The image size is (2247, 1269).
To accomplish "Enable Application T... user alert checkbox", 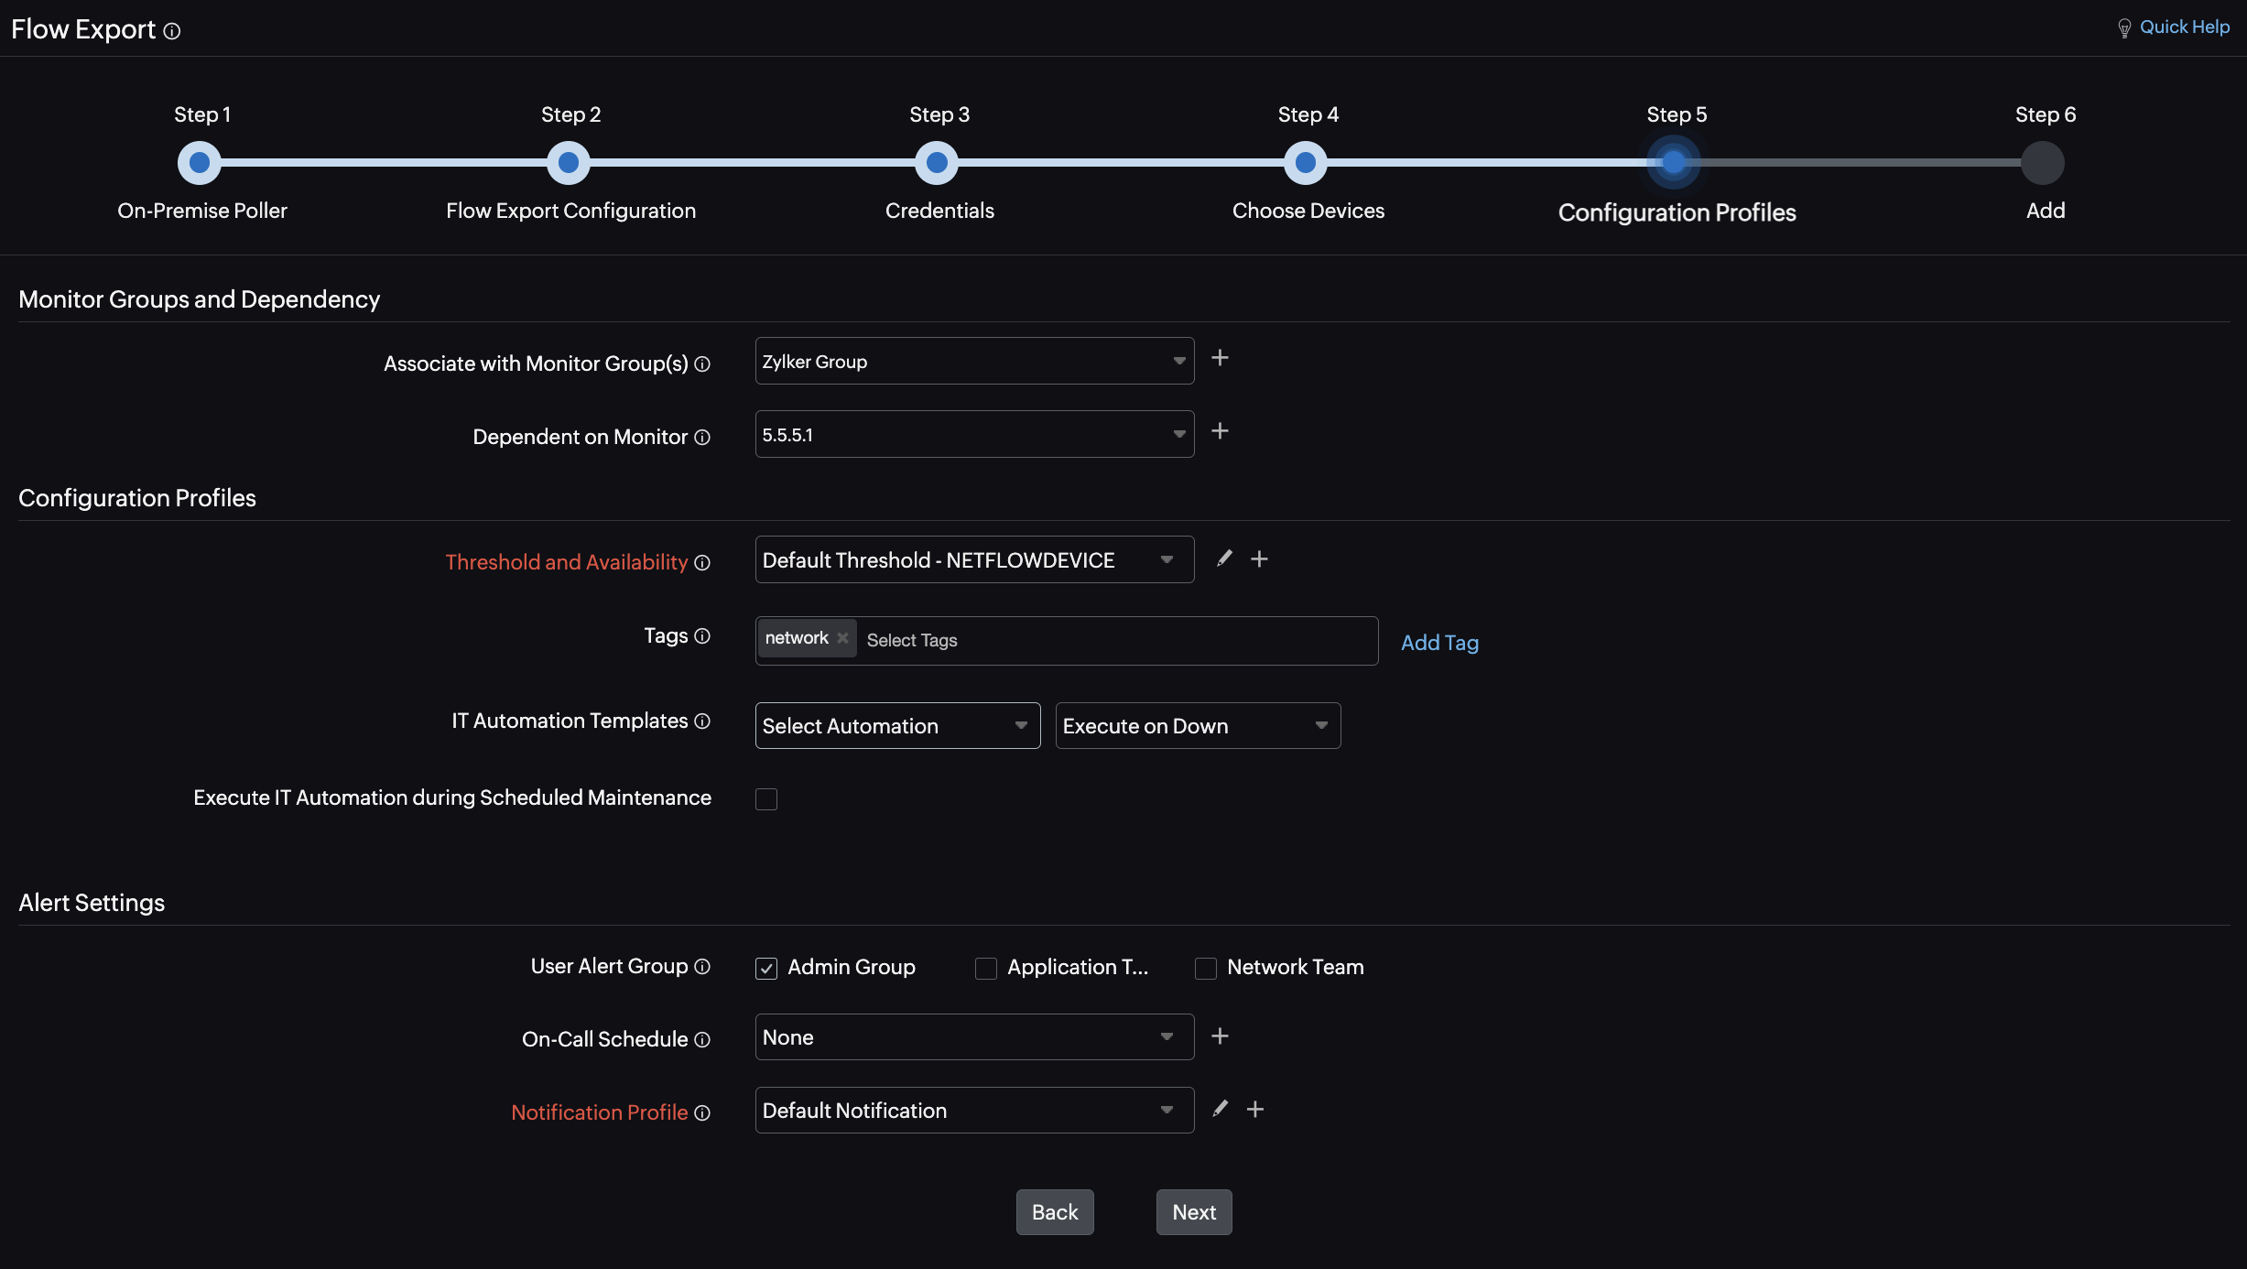I will coord(984,967).
